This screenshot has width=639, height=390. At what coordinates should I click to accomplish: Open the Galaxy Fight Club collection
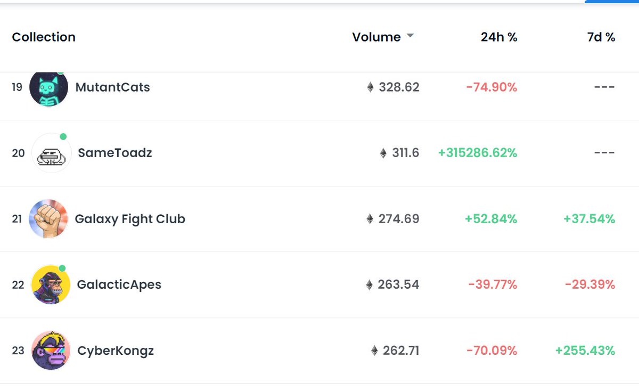pos(130,219)
